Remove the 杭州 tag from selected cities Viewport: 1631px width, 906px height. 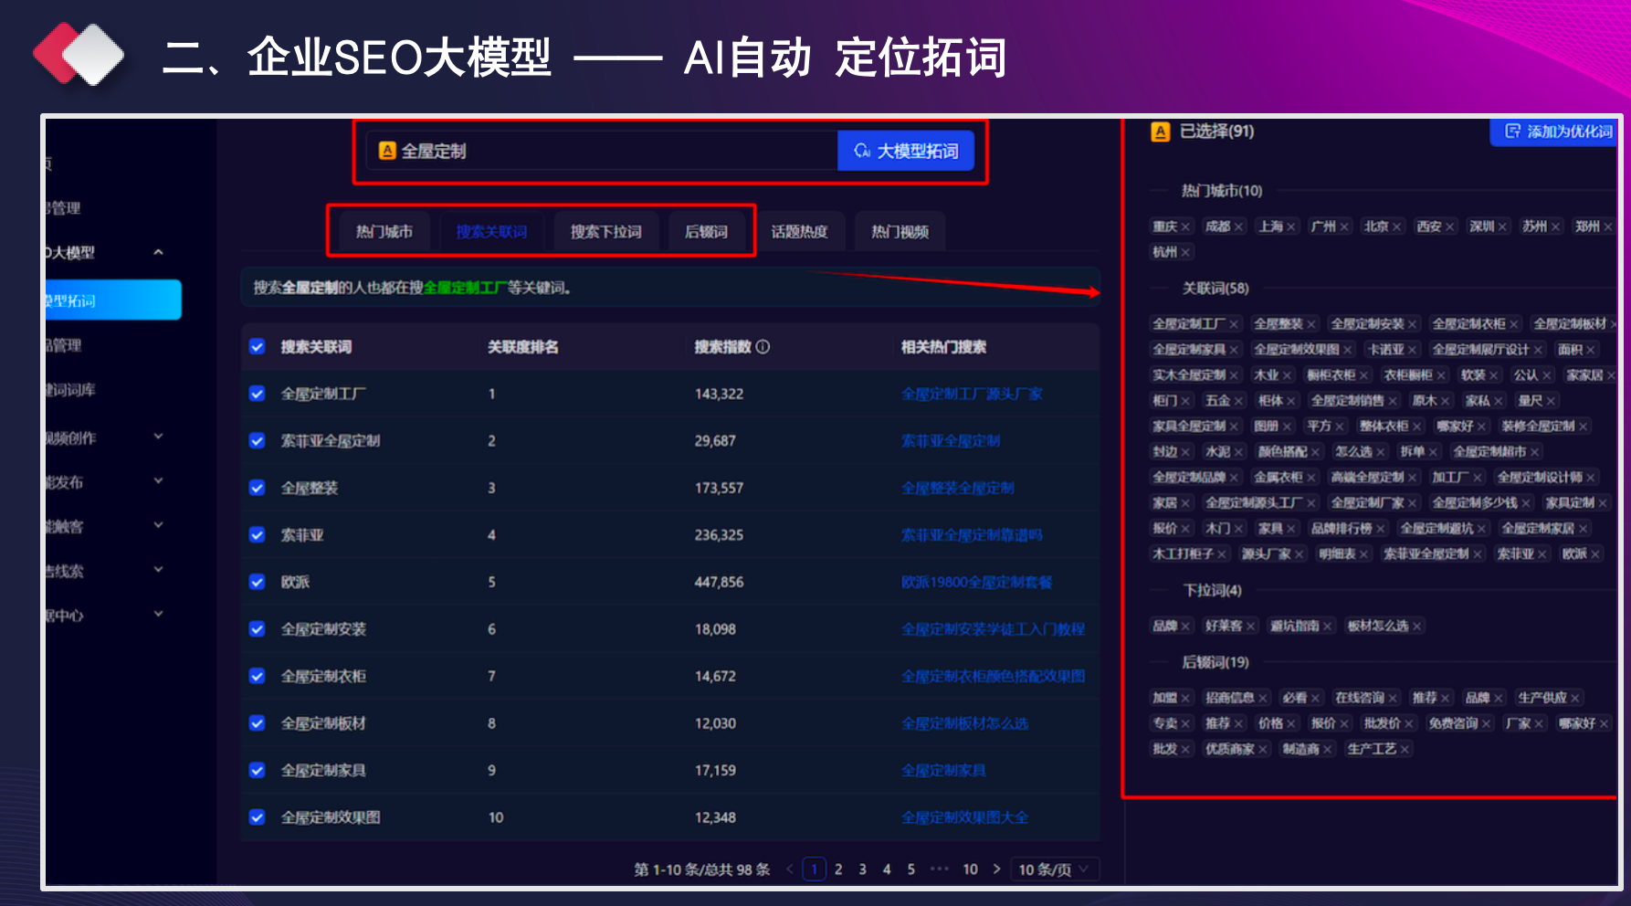tap(1185, 252)
